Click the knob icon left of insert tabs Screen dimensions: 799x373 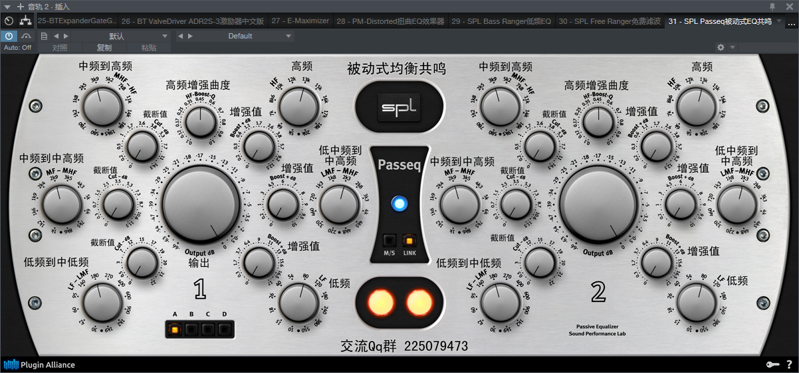[x=9, y=21]
